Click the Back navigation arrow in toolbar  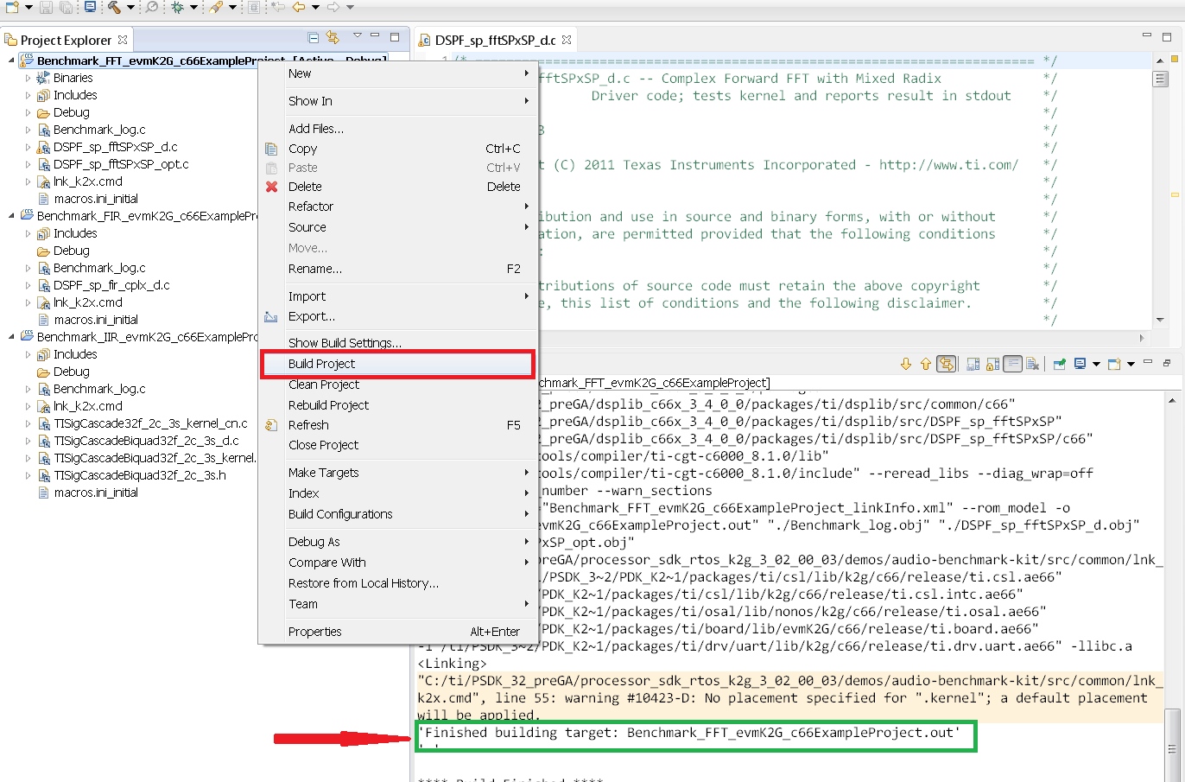coord(299,7)
